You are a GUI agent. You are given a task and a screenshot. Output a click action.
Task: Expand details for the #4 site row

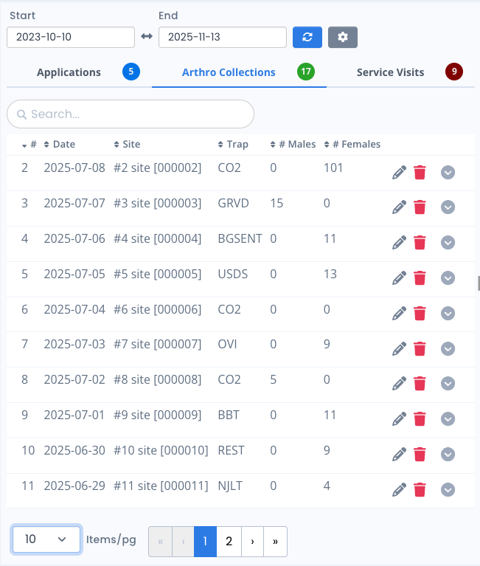(x=448, y=243)
